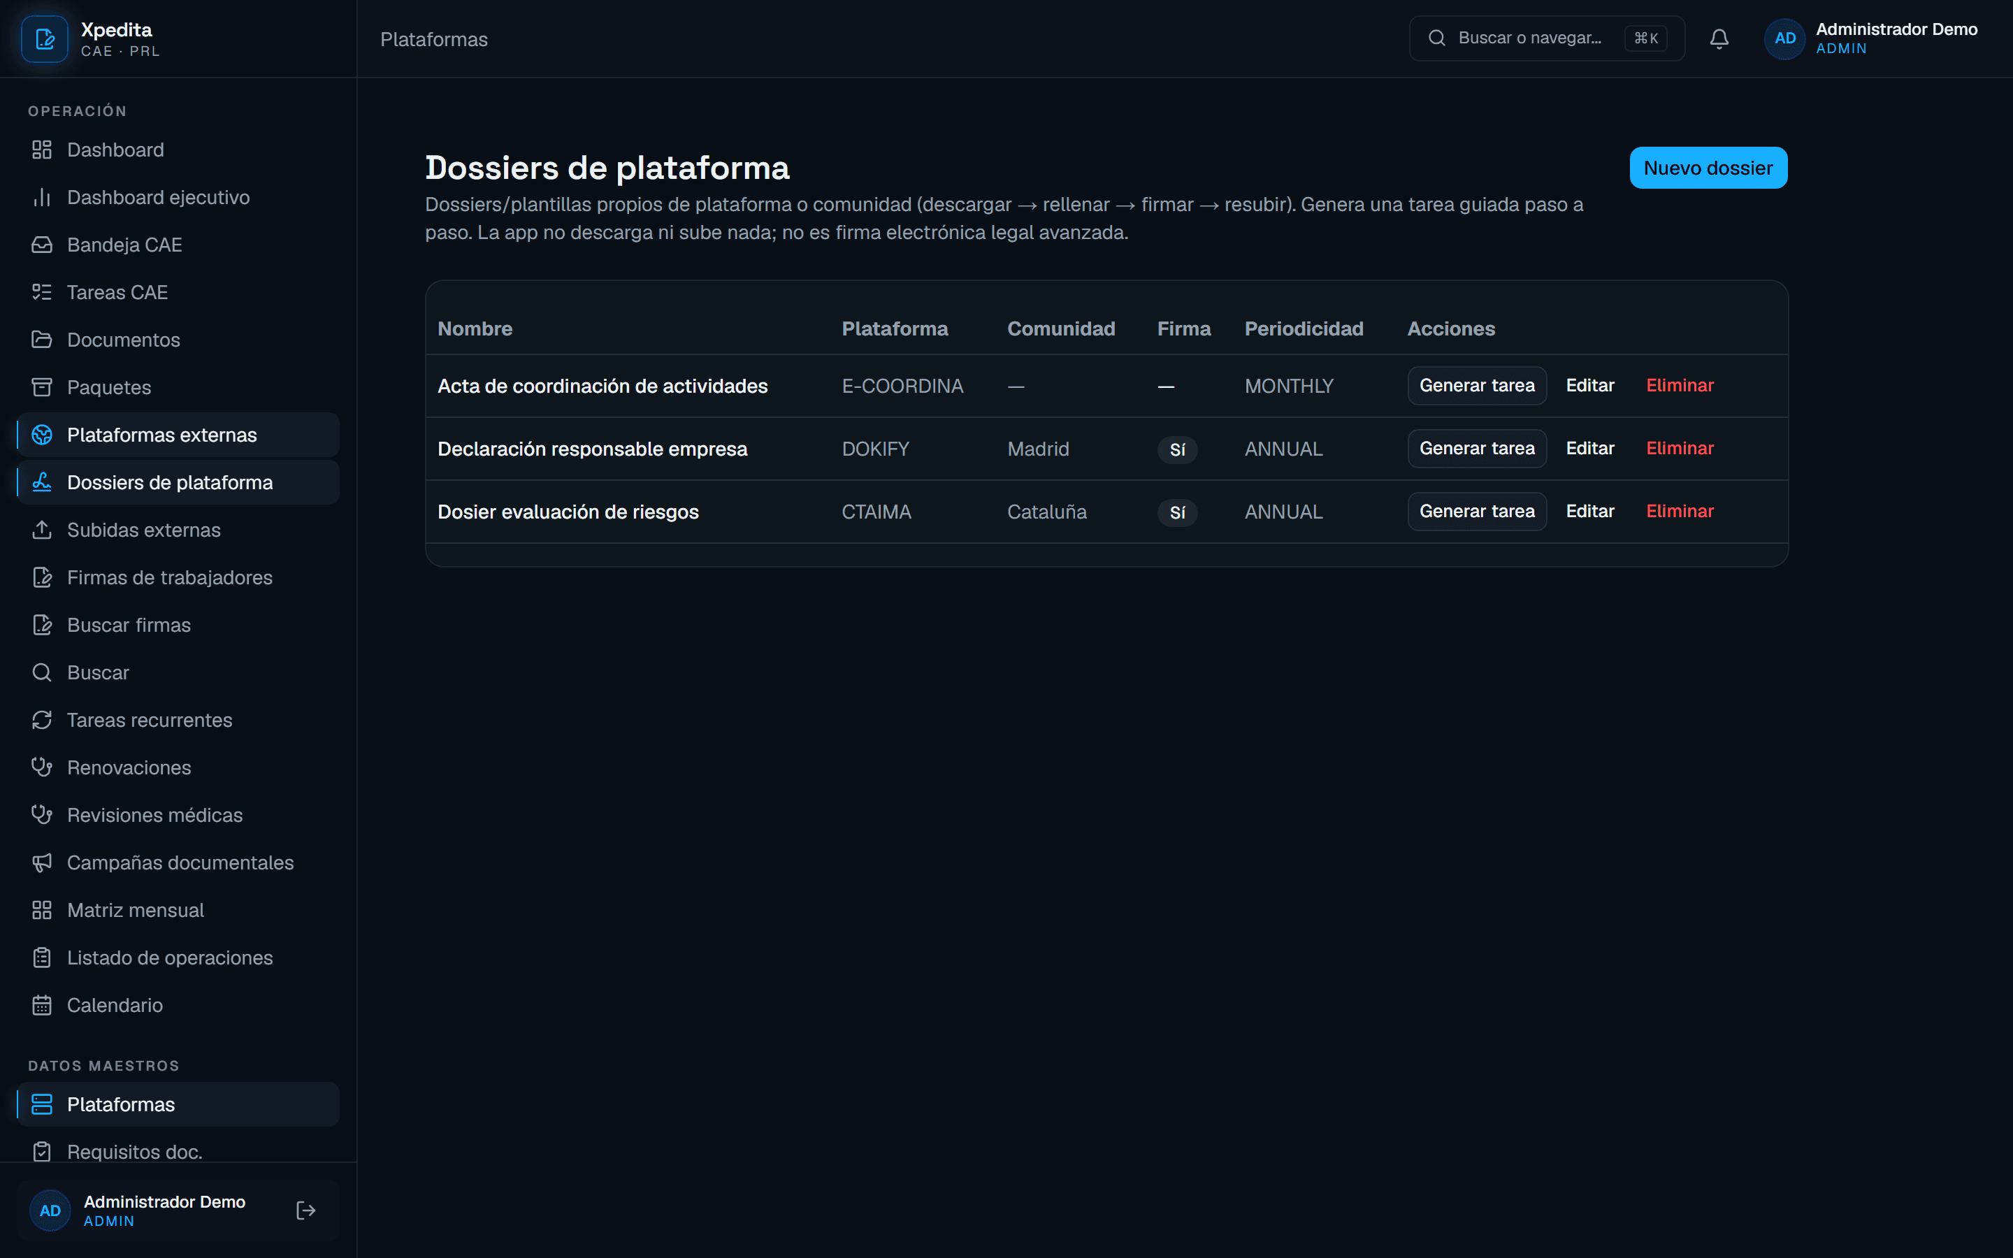Click the Revisiones médicas stethoscope icon
Screen dimensions: 2013x1258
point(42,814)
